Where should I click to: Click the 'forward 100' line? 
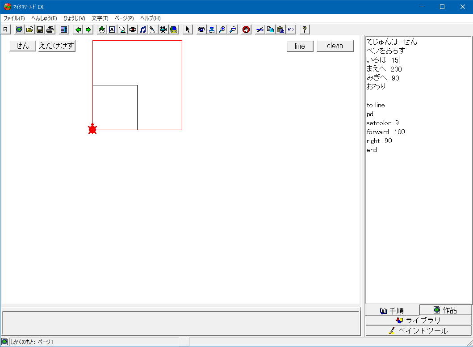385,131
